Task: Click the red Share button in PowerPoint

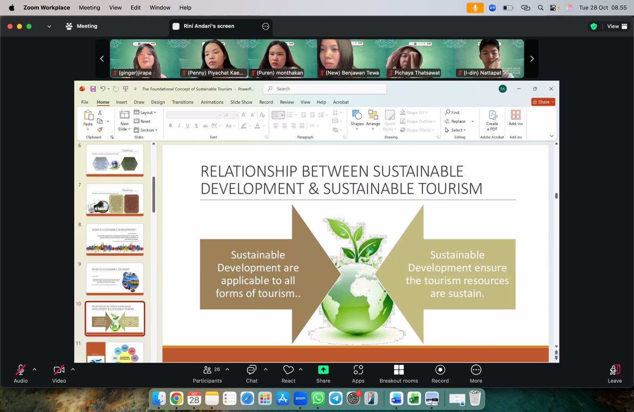Action: coord(543,102)
